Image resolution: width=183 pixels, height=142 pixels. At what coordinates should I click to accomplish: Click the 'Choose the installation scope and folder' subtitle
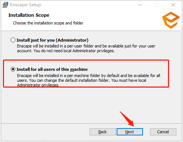click(x=48, y=23)
